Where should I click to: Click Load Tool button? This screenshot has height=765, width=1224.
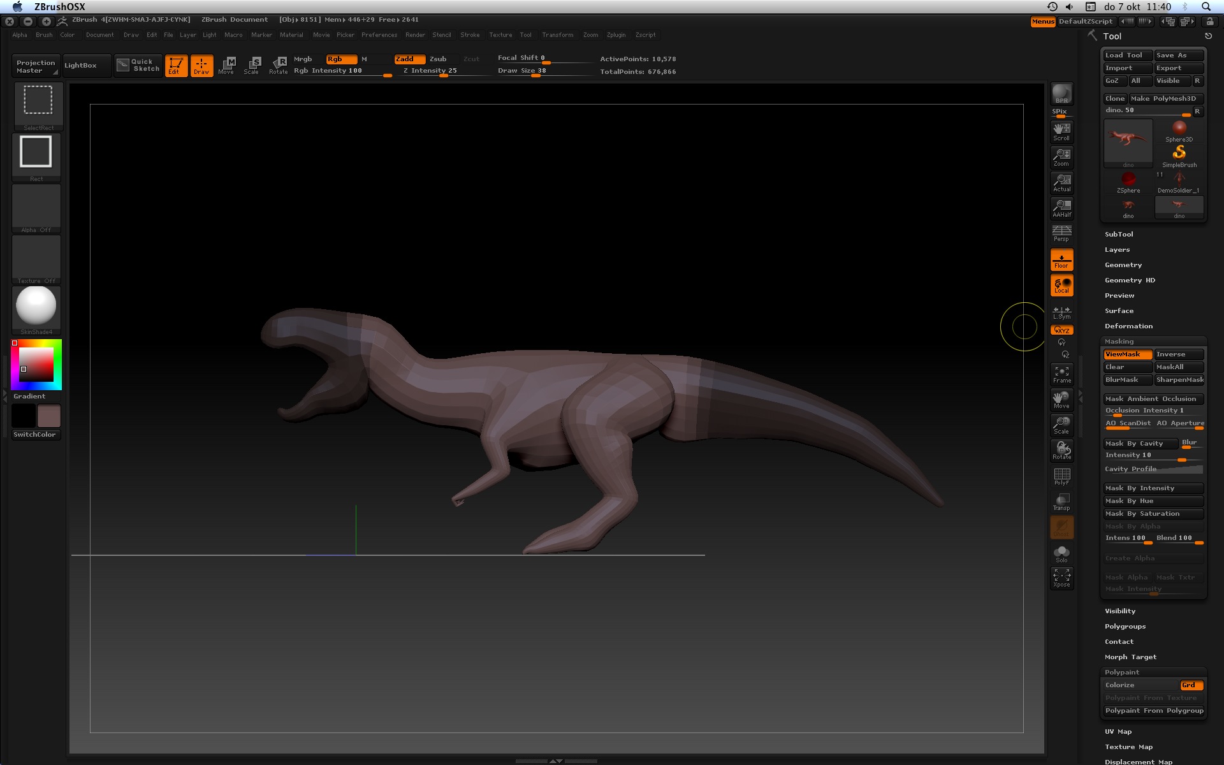click(1128, 55)
